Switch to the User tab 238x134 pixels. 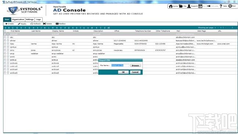coord(7,19)
